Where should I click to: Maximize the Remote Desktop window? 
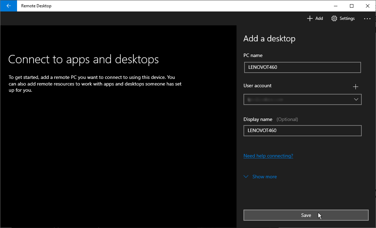point(352,6)
